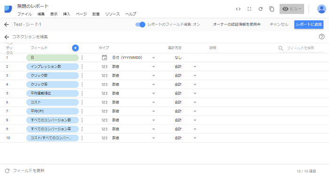Select the コスト field chip
Viewport: 329px width, 177px height.
tap(53, 102)
